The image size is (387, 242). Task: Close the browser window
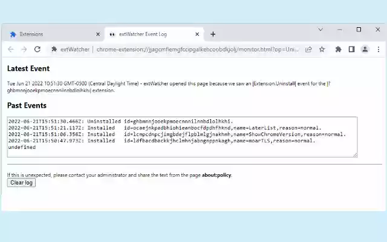[378, 30]
